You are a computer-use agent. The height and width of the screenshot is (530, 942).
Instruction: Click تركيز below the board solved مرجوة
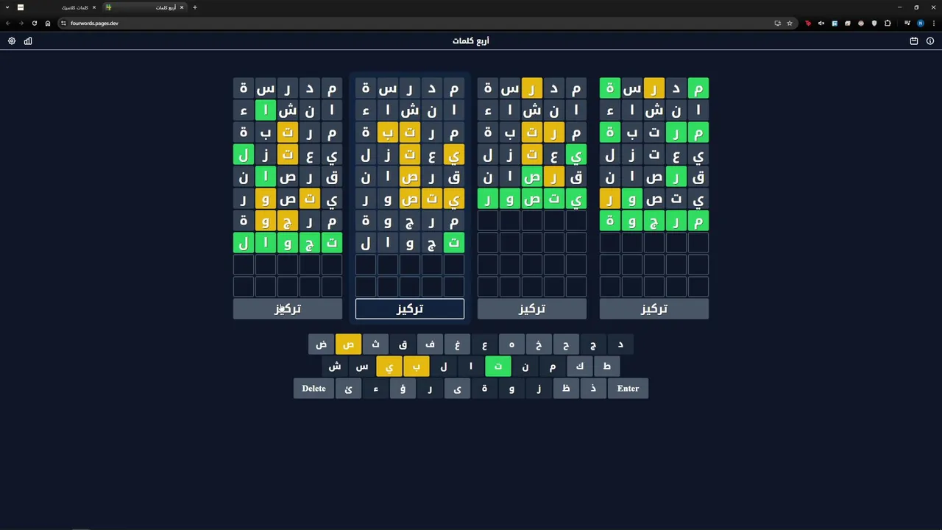654,309
